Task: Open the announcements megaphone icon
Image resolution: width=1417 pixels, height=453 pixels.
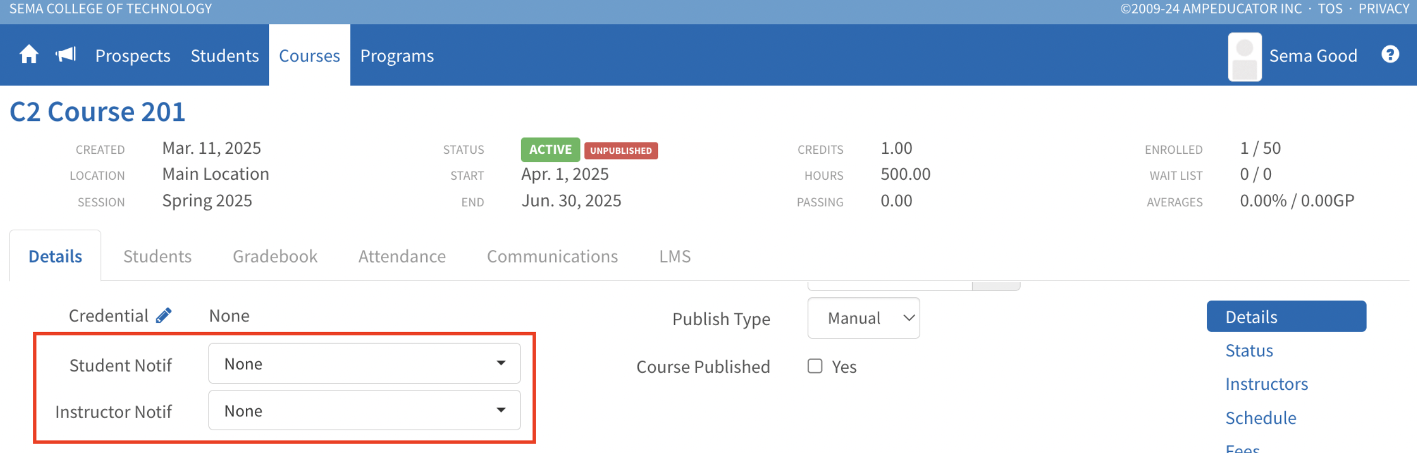Action: (x=66, y=55)
